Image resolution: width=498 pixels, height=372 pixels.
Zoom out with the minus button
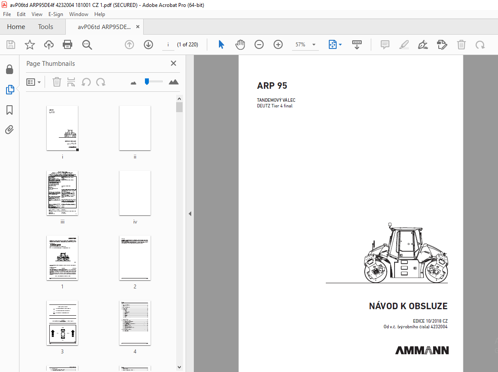point(259,45)
